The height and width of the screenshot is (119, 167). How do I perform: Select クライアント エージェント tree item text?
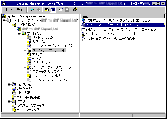(x=49, y=50)
